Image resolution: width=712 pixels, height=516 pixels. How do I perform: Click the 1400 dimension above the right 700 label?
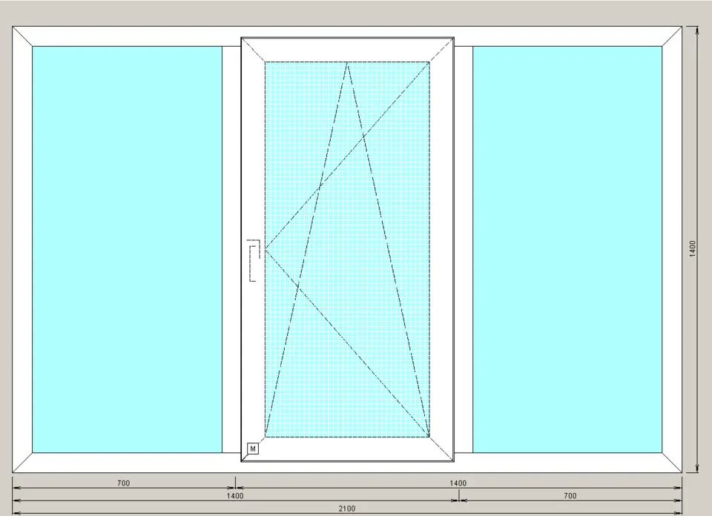point(458,483)
